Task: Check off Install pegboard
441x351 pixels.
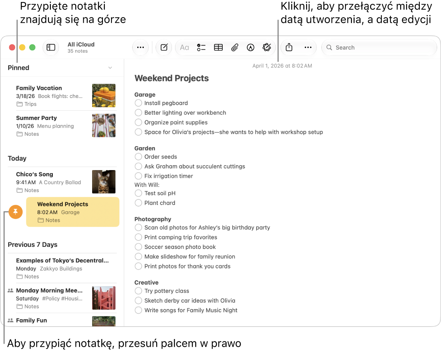Action: 138,103
